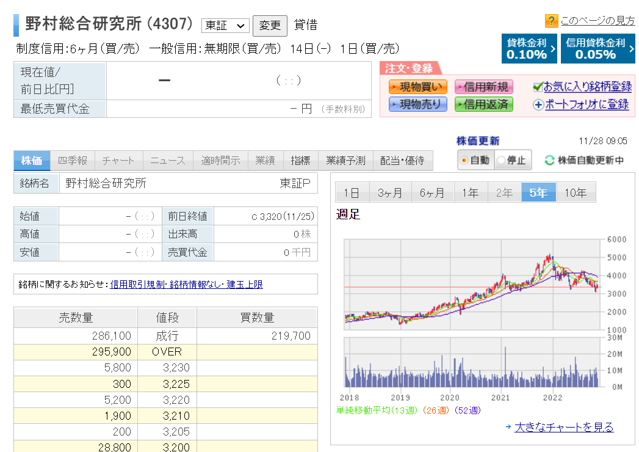Viewport: 639px width, 452px height.
Task: Select the 停止 radio button
Action: tap(501, 160)
